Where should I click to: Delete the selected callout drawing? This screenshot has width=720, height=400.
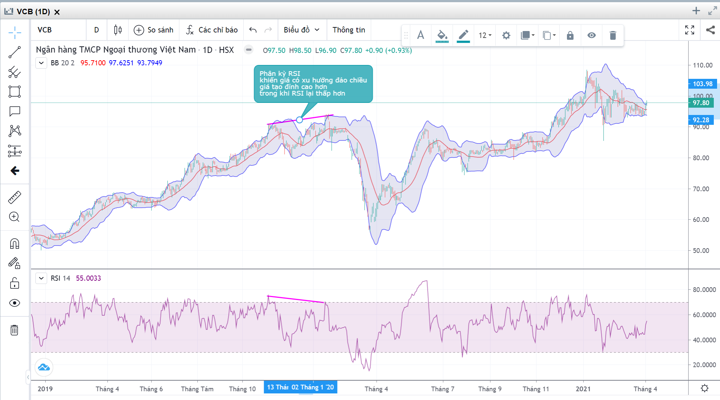pyautogui.click(x=613, y=35)
